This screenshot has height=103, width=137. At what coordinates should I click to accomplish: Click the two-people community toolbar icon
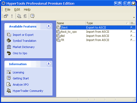[19, 16]
